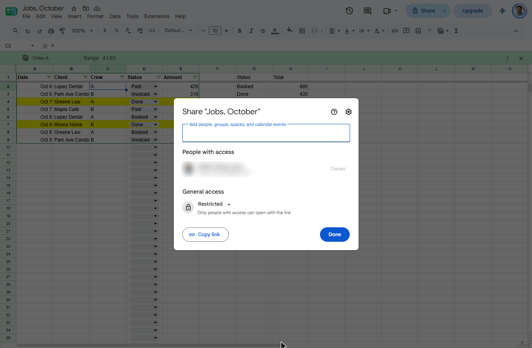Image resolution: width=532 pixels, height=348 pixels.
Task: Open the Share button dropdown arrow
Action: coord(444,11)
